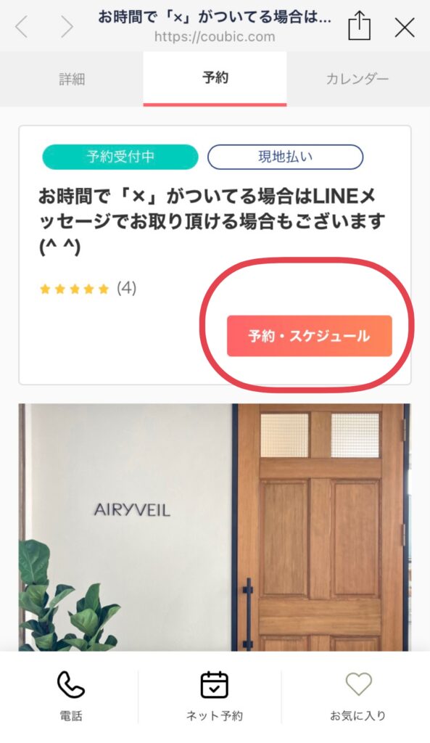Viewport: 430px width, 743px height.
Task: Open the share sheet icon
Action: [x=359, y=26]
